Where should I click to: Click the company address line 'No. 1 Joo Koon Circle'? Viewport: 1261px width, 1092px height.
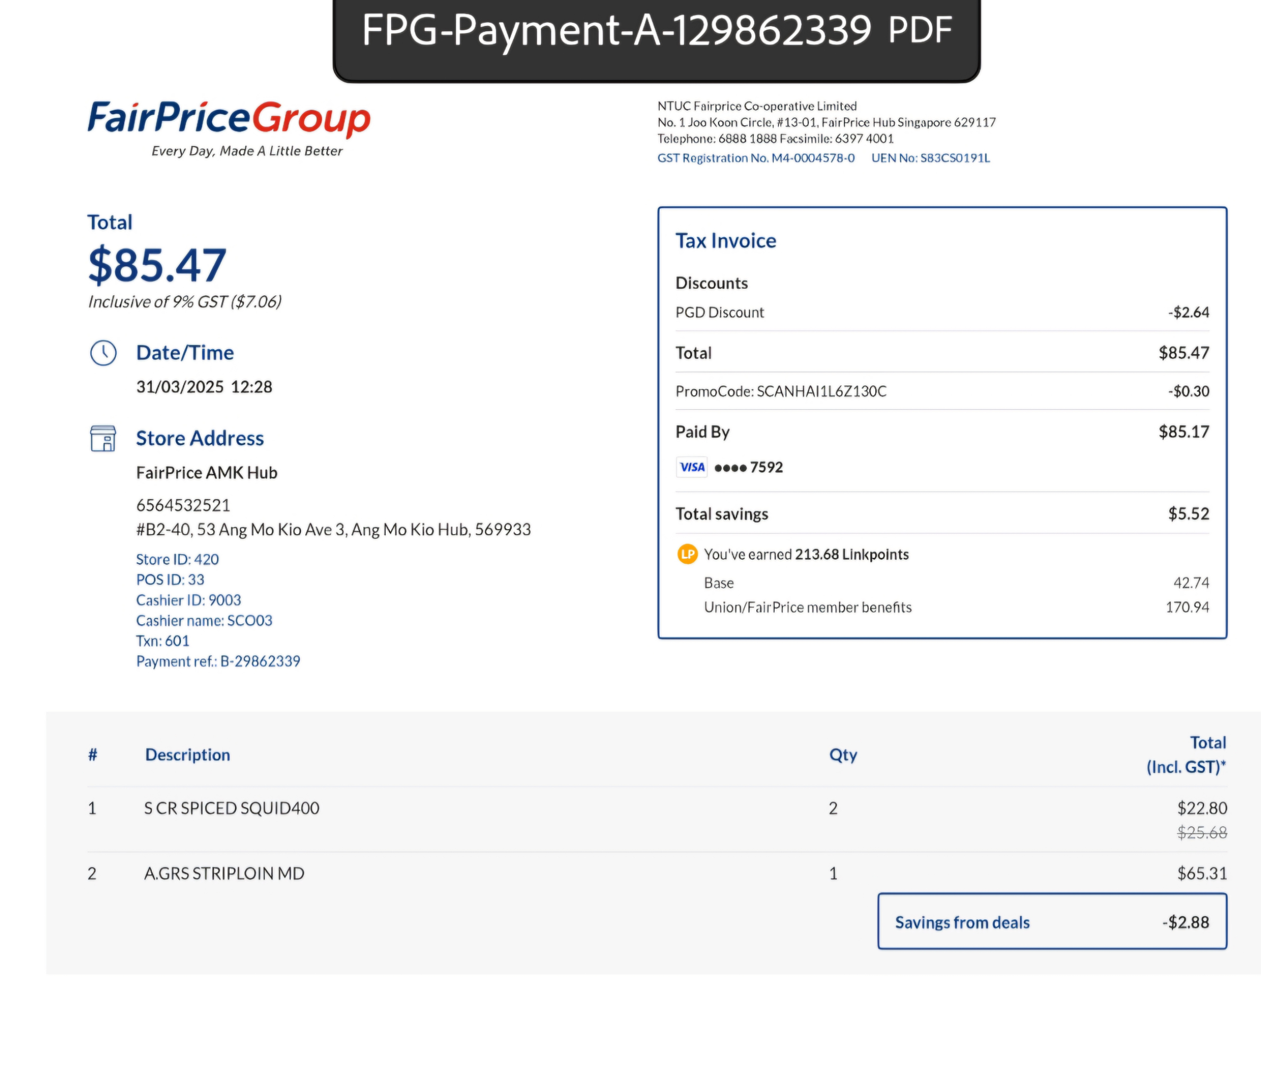click(826, 123)
